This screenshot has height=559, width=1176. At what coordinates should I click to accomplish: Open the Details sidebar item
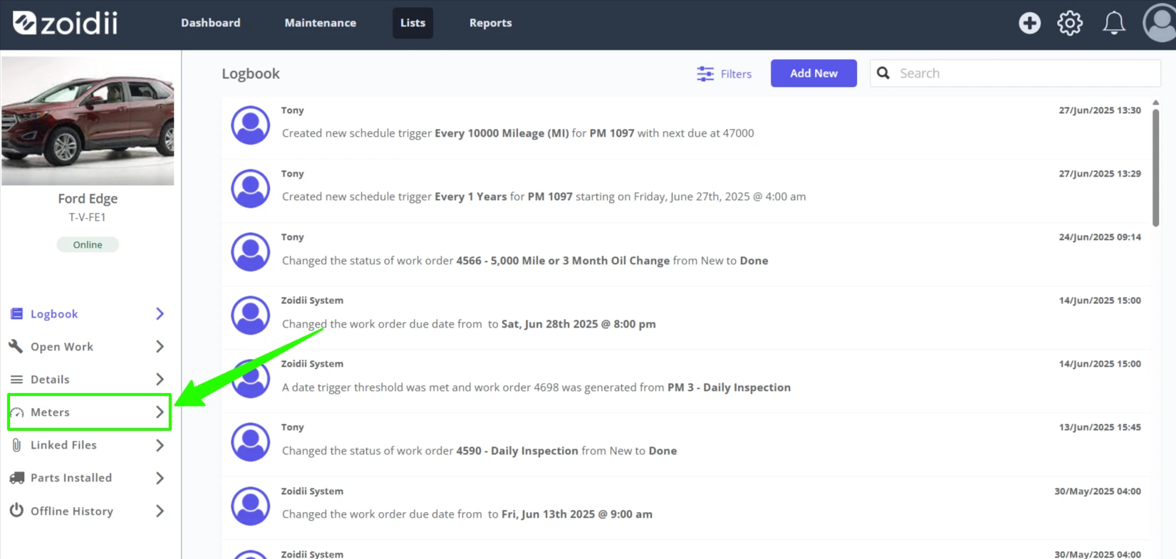(x=89, y=380)
